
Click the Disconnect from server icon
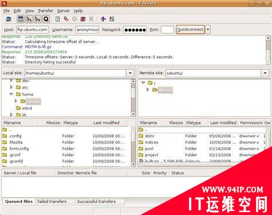(83, 19)
